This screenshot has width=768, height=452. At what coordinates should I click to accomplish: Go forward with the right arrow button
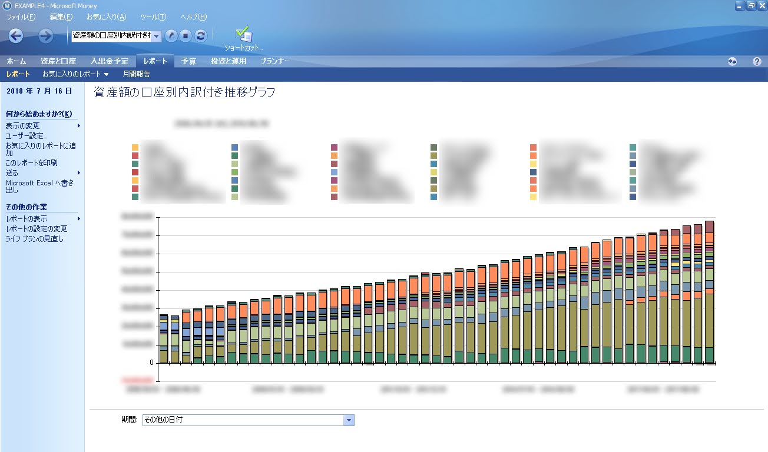(46, 36)
